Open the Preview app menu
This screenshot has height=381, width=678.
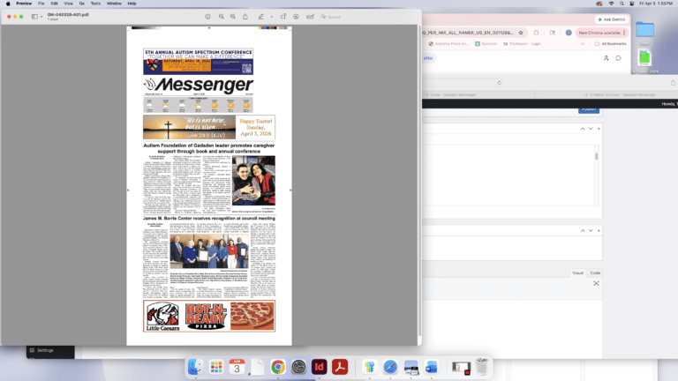tap(24, 4)
